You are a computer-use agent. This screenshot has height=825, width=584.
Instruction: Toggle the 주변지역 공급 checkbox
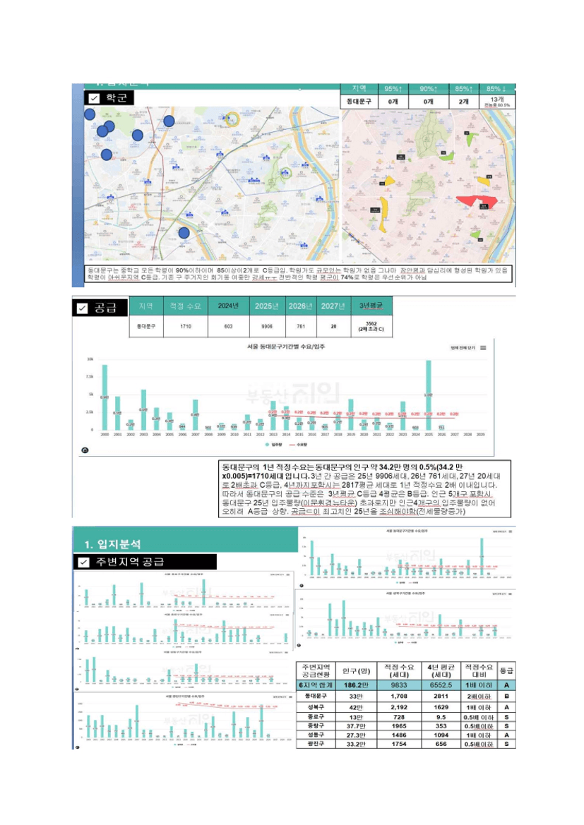[x=83, y=562]
